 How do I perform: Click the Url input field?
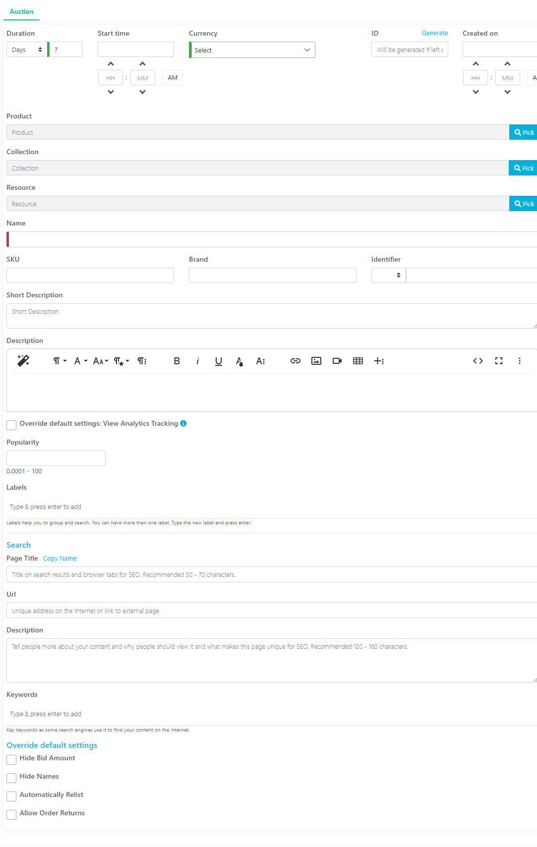click(x=272, y=610)
